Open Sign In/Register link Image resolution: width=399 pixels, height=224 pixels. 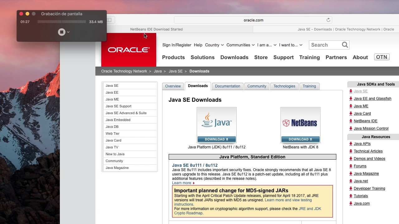click(177, 45)
